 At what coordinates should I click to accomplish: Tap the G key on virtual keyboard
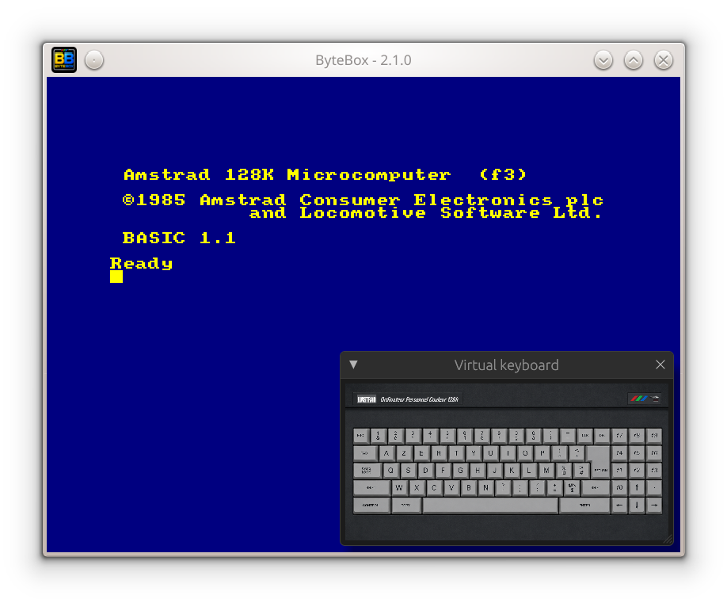(460, 471)
